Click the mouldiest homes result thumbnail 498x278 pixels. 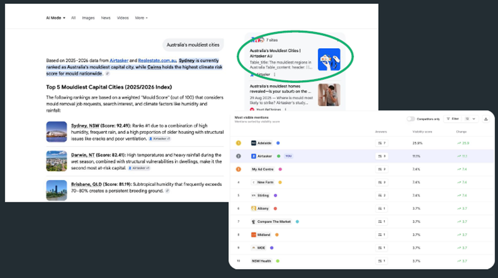[329, 95]
